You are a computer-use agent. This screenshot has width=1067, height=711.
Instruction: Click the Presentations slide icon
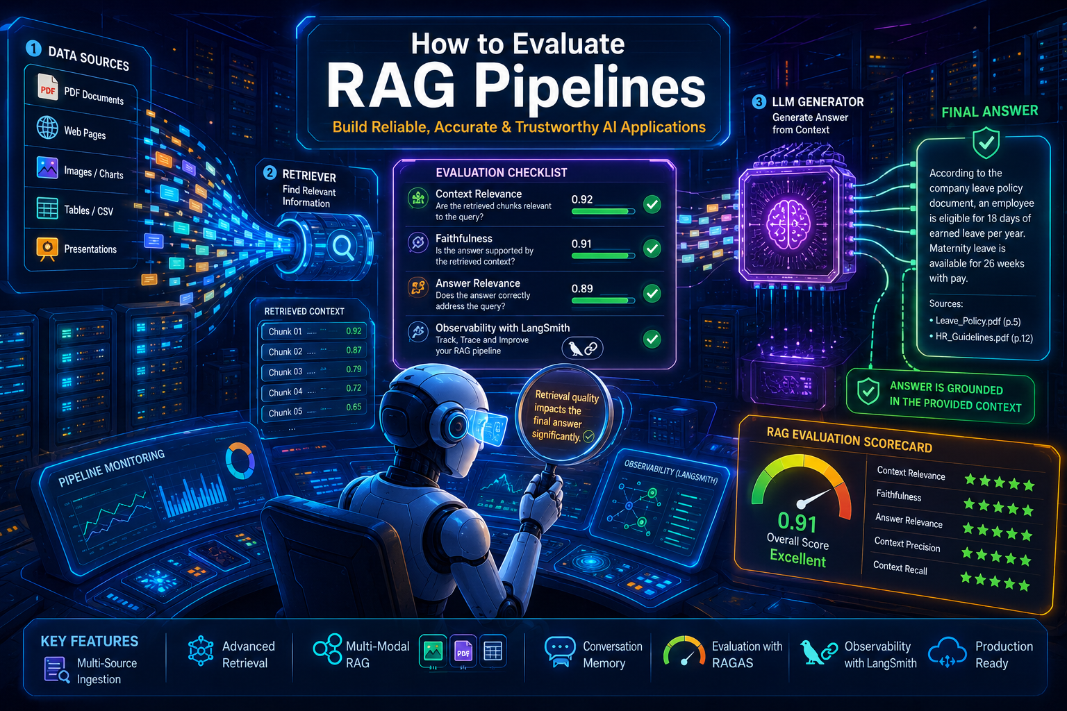47,248
